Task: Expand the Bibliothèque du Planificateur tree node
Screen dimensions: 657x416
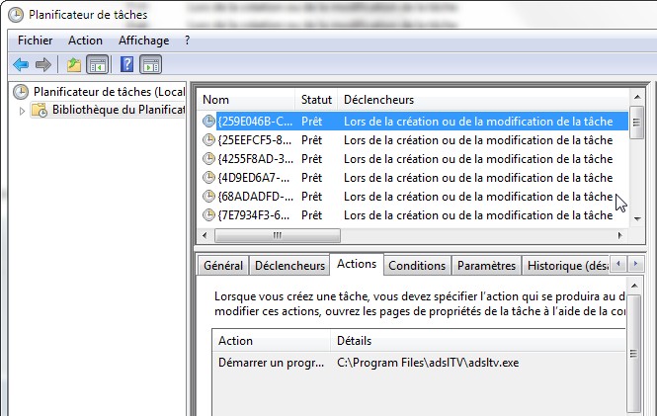Action: coord(22,111)
